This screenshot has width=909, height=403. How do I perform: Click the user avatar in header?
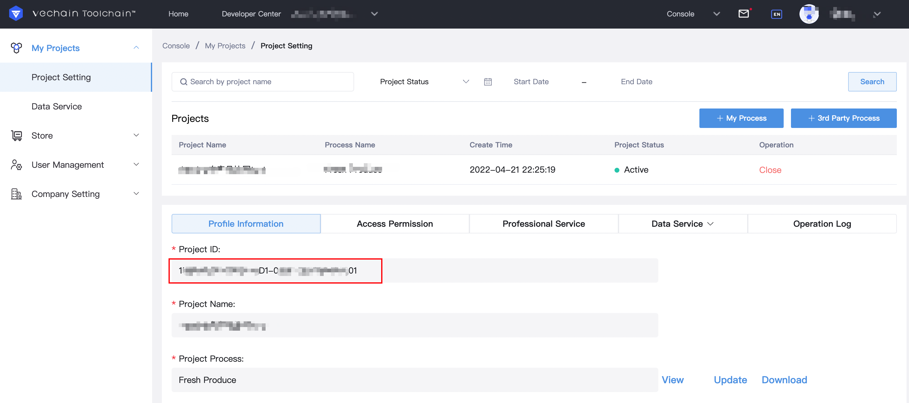[x=809, y=14]
